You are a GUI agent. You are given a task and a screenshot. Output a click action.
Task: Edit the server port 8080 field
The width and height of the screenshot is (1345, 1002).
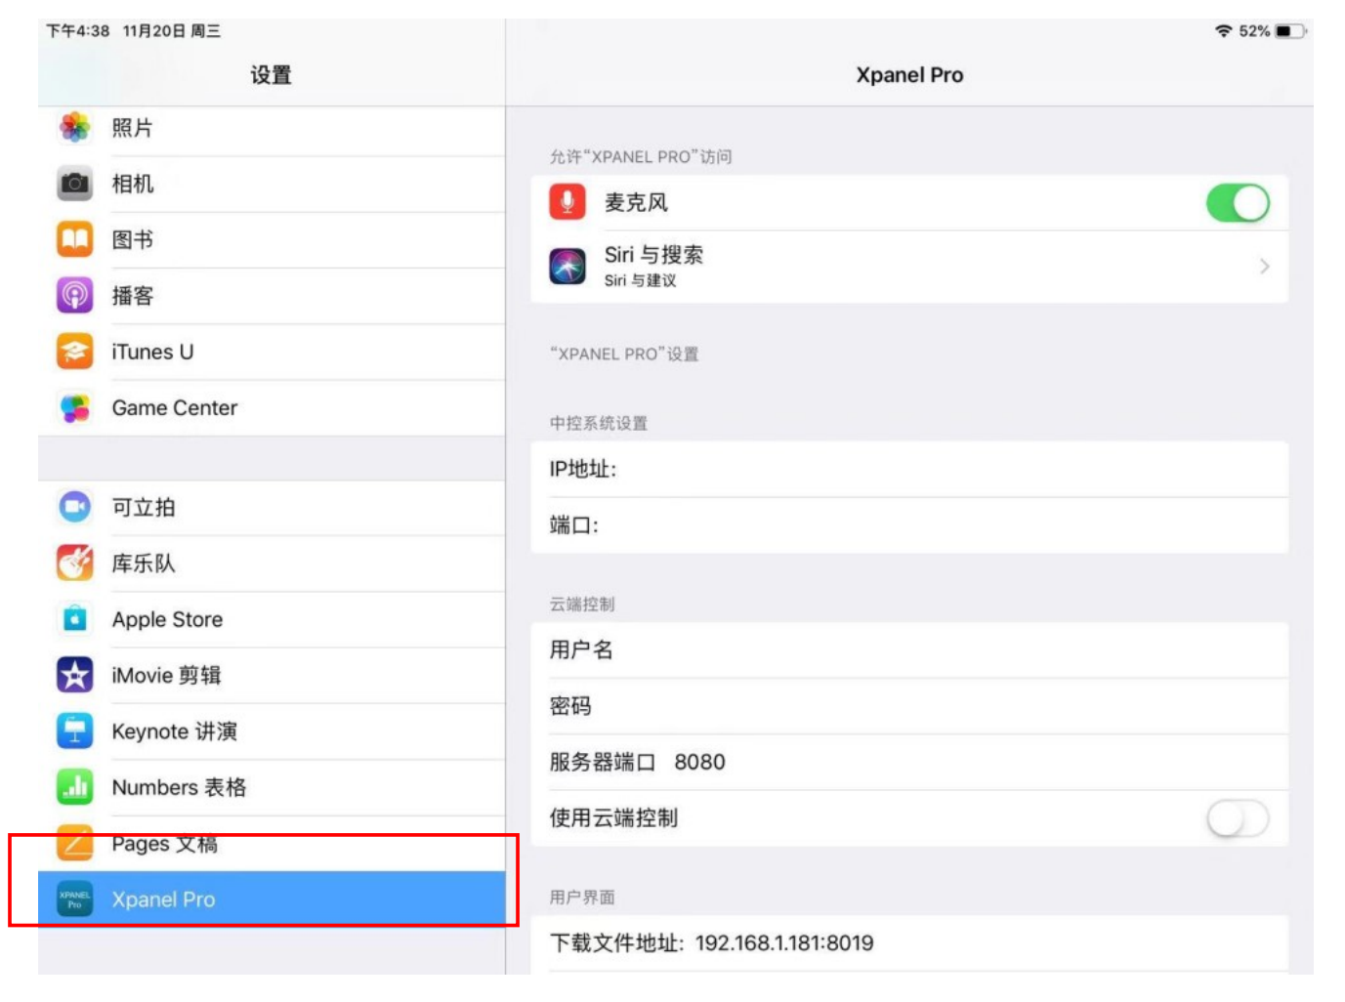pos(700,762)
